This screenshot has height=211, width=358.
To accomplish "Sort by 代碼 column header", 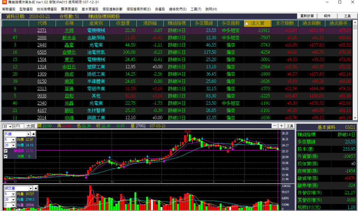I will (42, 23).
